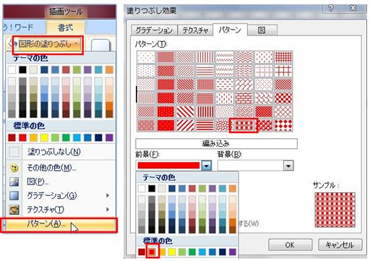Pick the highlighted woven pattern tile
The width and height of the screenshot is (370, 261).
[244, 126]
